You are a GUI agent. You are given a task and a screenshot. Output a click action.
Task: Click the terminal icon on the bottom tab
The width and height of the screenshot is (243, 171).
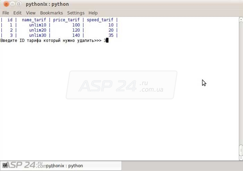point(5,165)
